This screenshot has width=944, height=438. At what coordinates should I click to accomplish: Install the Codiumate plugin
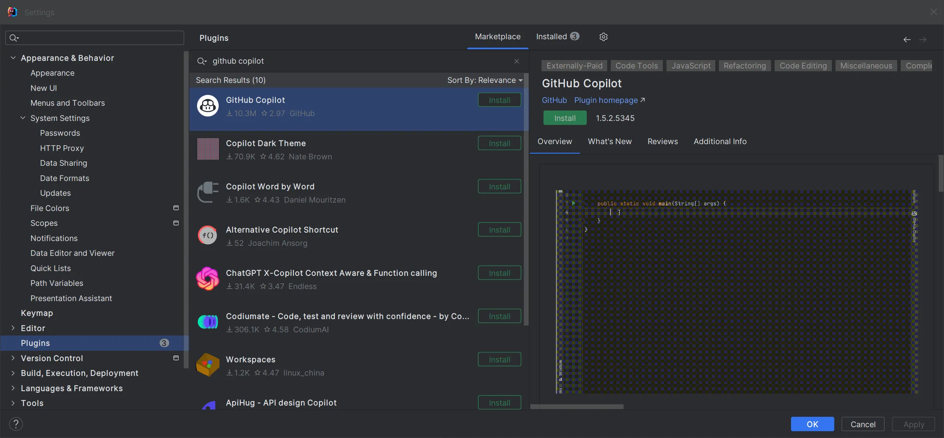click(x=499, y=316)
